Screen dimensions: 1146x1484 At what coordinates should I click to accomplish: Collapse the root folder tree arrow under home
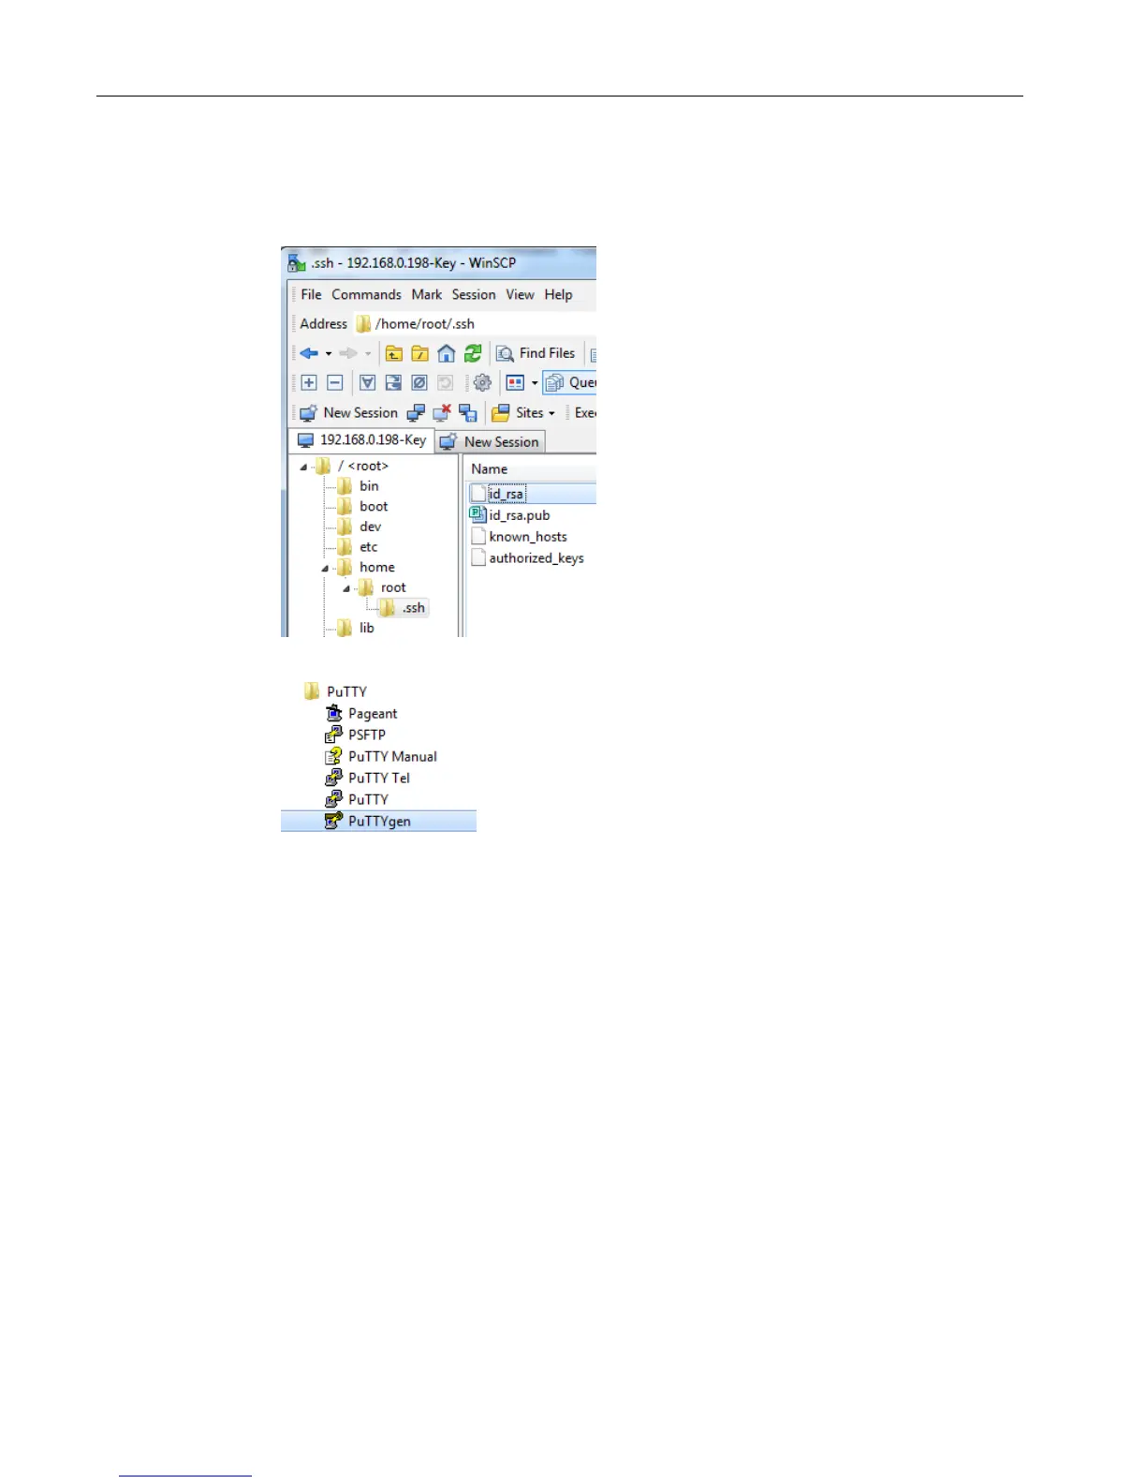pyautogui.click(x=345, y=588)
